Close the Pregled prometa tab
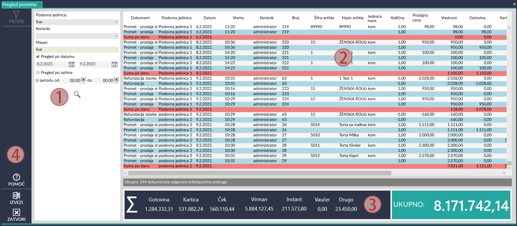 [40, 5]
